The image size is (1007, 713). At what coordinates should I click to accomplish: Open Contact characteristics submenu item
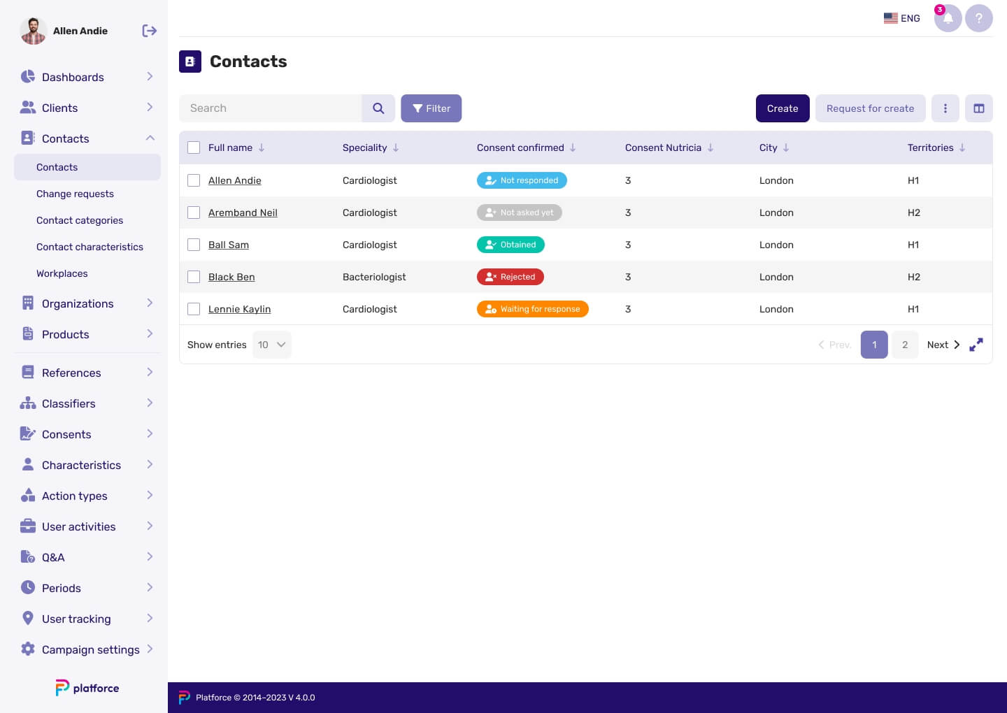pyautogui.click(x=90, y=247)
